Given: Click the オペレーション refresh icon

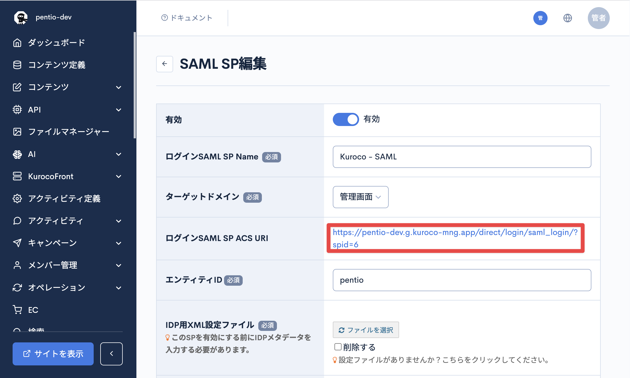Looking at the screenshot, I should pyautogui.click(x=17, y=288).
